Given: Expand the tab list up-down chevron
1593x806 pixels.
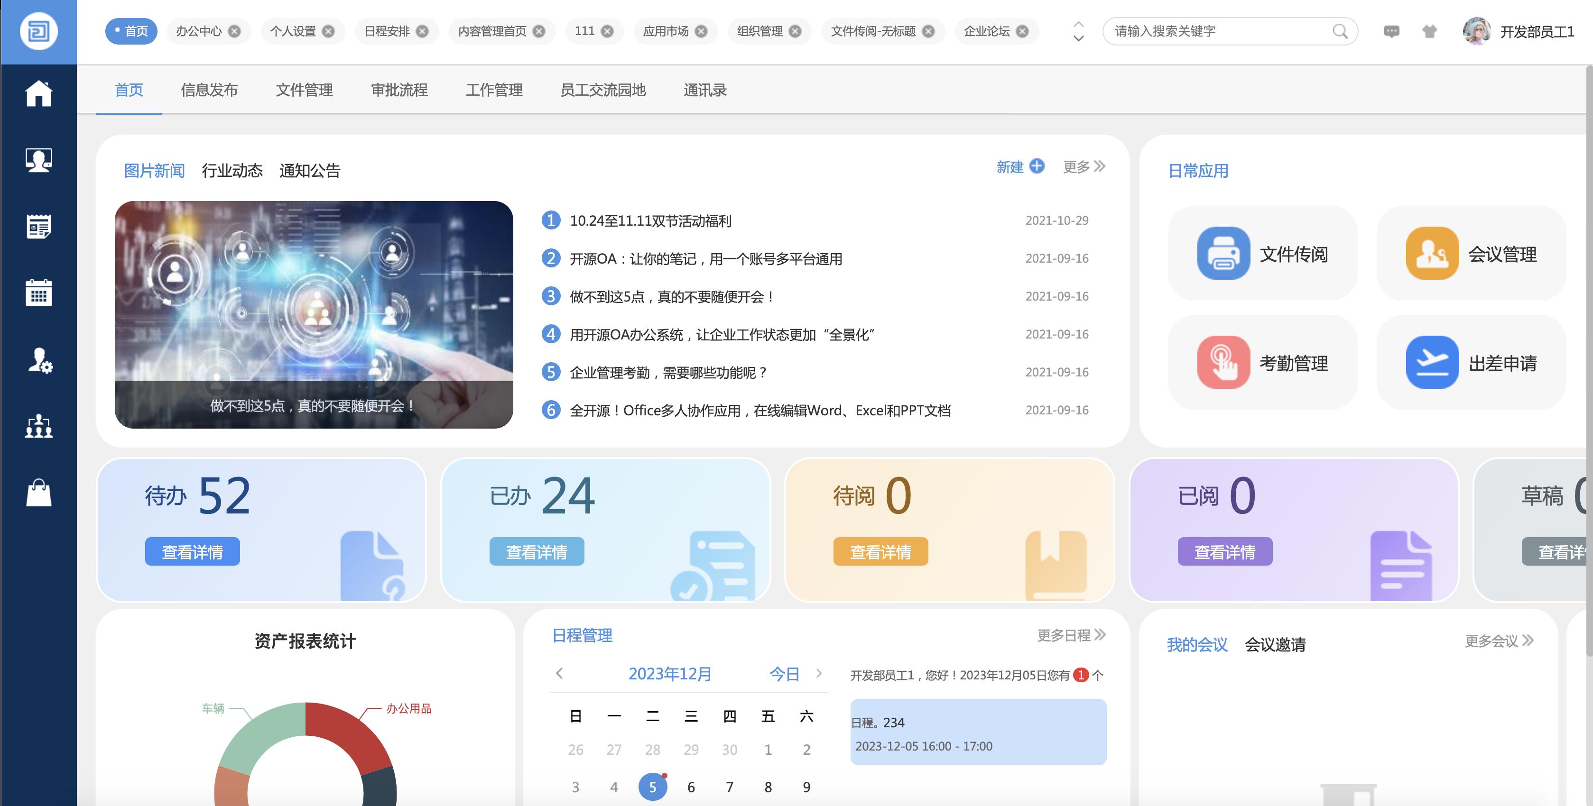Looking at the screenshot, I should click(x=1078, y=31).
